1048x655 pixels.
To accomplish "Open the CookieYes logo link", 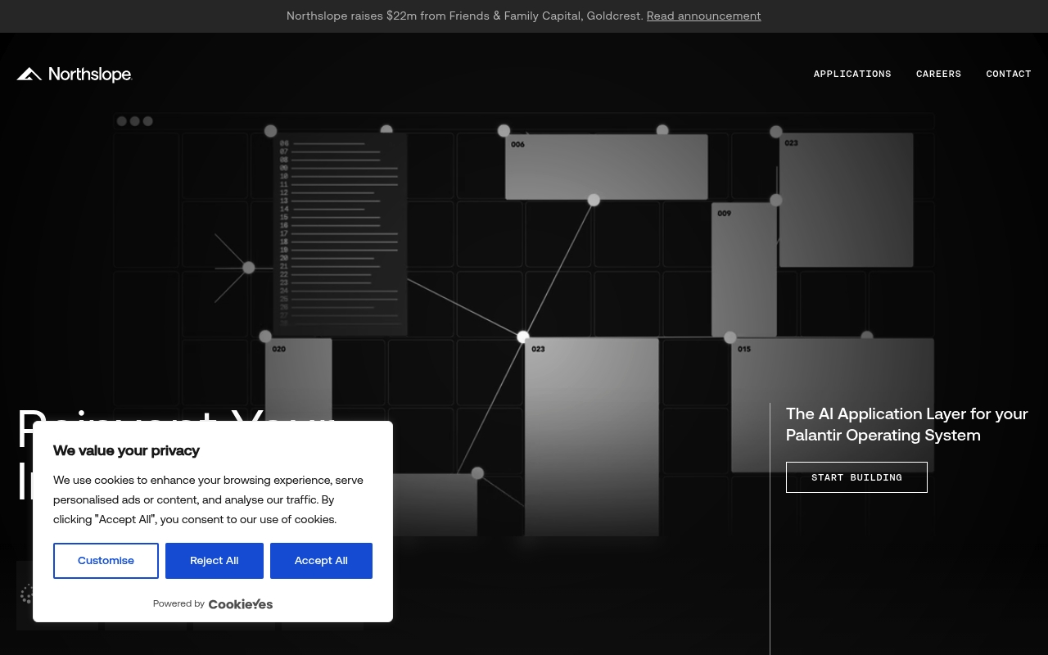I will coord(241,604).
